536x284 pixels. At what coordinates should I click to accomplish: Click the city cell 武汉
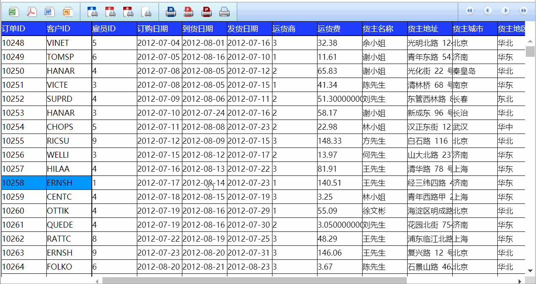coord(475,127)
